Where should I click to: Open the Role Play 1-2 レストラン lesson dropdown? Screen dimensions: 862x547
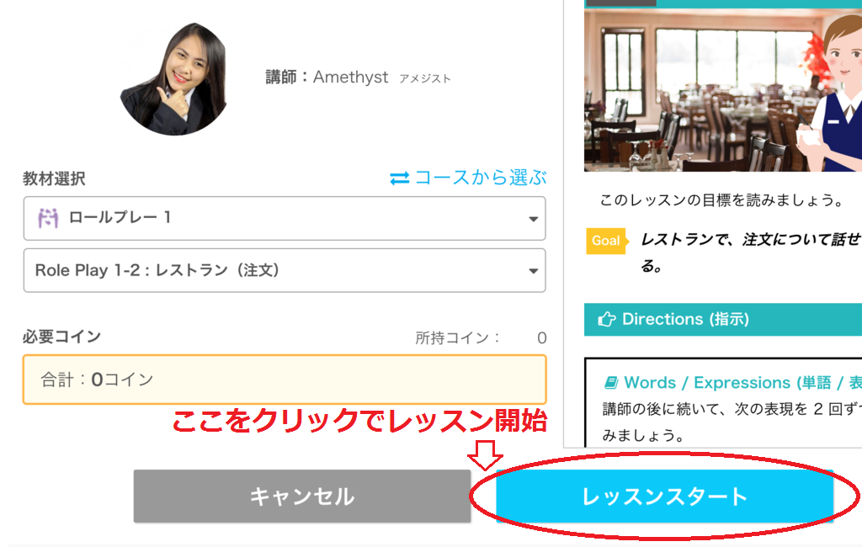[285, 270]
